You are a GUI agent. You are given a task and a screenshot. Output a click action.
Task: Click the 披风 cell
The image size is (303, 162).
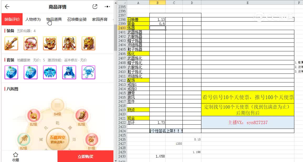[138, 97]
